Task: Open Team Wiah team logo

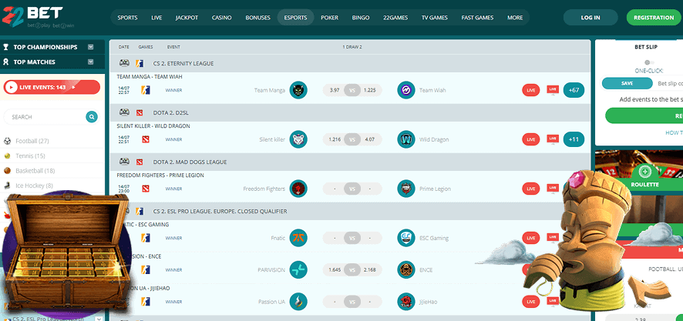Action: tap(406, 90)
